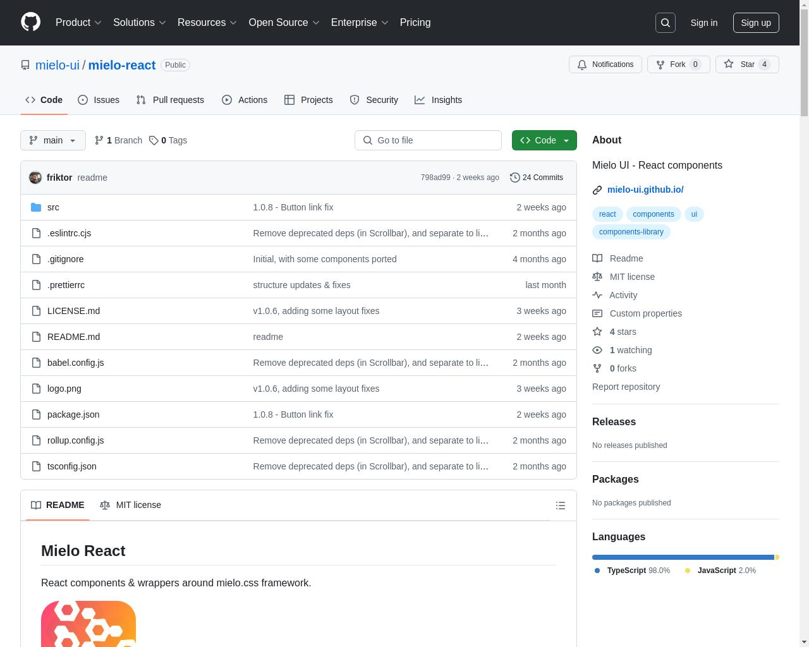Open the README outline icon
Screen dimensions: 809x647
point(560,505)
